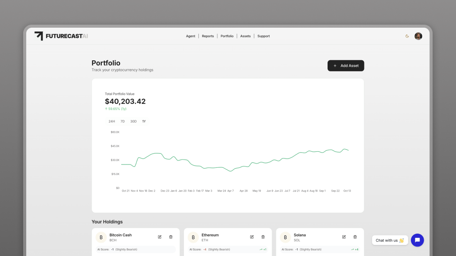
Task: Toggle dark mode with moon icon
Action: point(407,36)
